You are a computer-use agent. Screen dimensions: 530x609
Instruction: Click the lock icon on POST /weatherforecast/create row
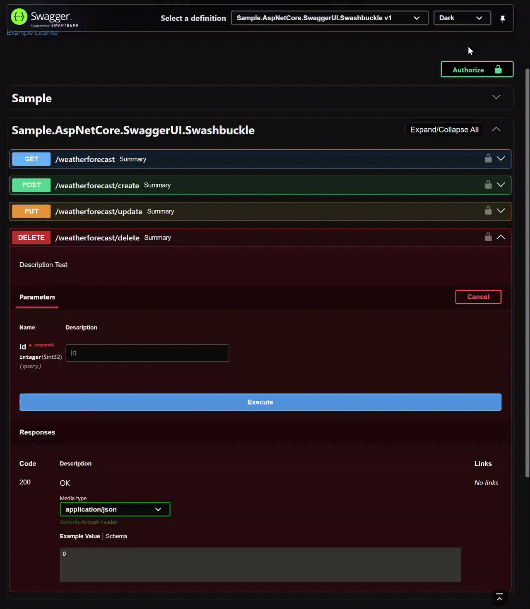pyautogui.click(x=488, y=185)
